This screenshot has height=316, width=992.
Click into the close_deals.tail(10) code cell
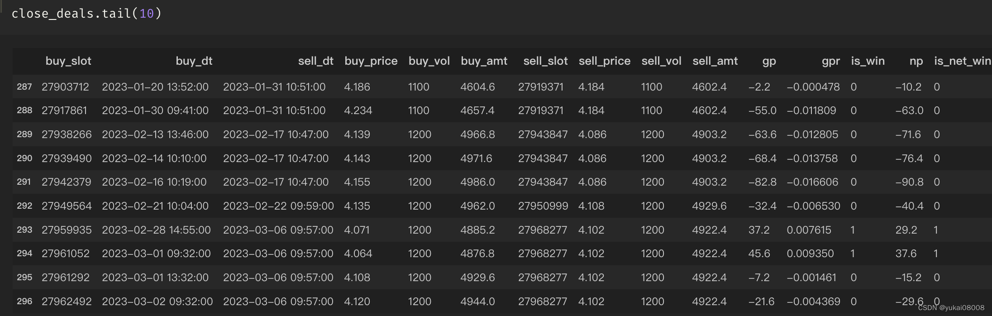pyautogui.click(x=86, y=14)
